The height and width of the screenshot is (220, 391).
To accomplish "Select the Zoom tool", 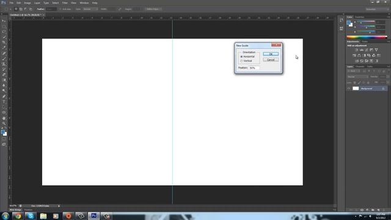I will (4, 123).
